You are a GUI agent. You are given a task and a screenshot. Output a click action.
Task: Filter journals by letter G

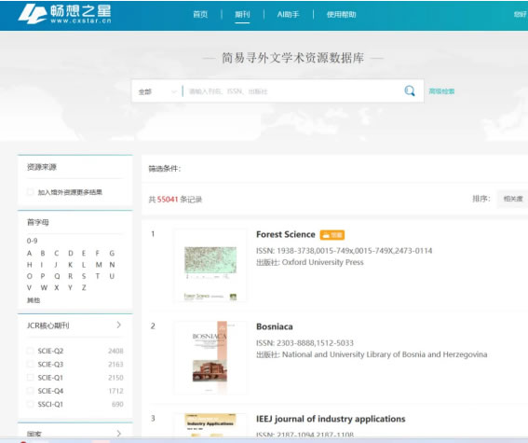click(x=112, y=253)
